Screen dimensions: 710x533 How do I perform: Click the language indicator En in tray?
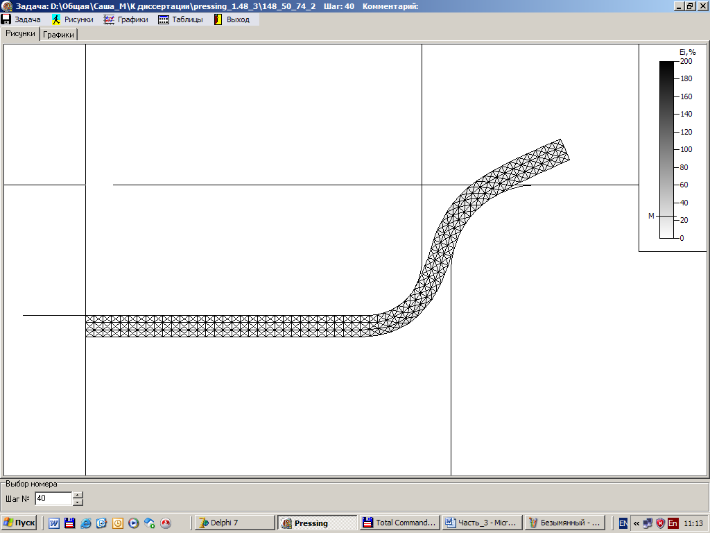[623, 523]
